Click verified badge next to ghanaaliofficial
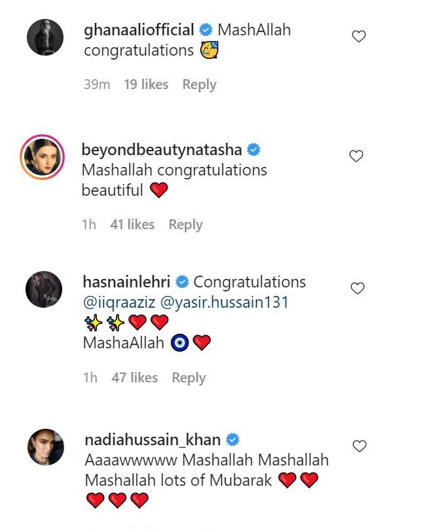The width and height of the screenshot is (426, 529). (205, 30)
